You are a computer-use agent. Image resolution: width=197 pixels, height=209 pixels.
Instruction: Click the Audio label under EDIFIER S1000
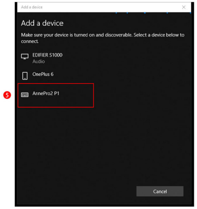(x=38, y=61)
